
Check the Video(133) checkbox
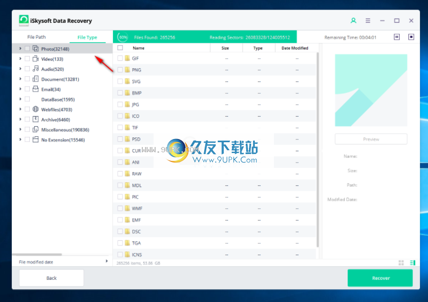click(27, 59)
